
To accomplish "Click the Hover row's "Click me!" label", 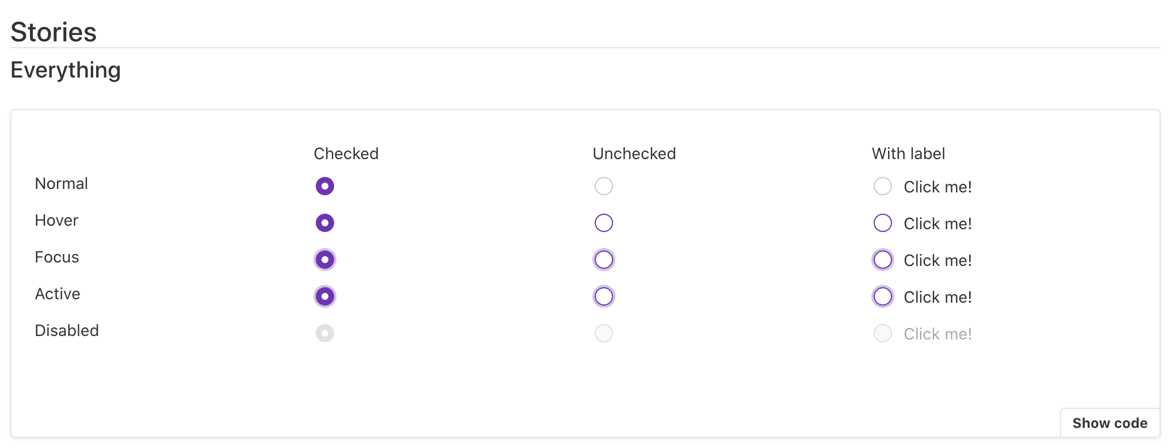I will tap(937, 224).
